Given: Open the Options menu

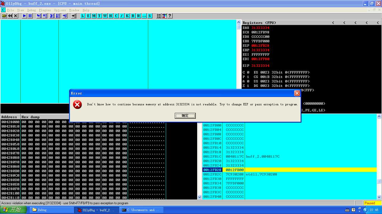Looking at the screenshot, I should click(60, 10).
